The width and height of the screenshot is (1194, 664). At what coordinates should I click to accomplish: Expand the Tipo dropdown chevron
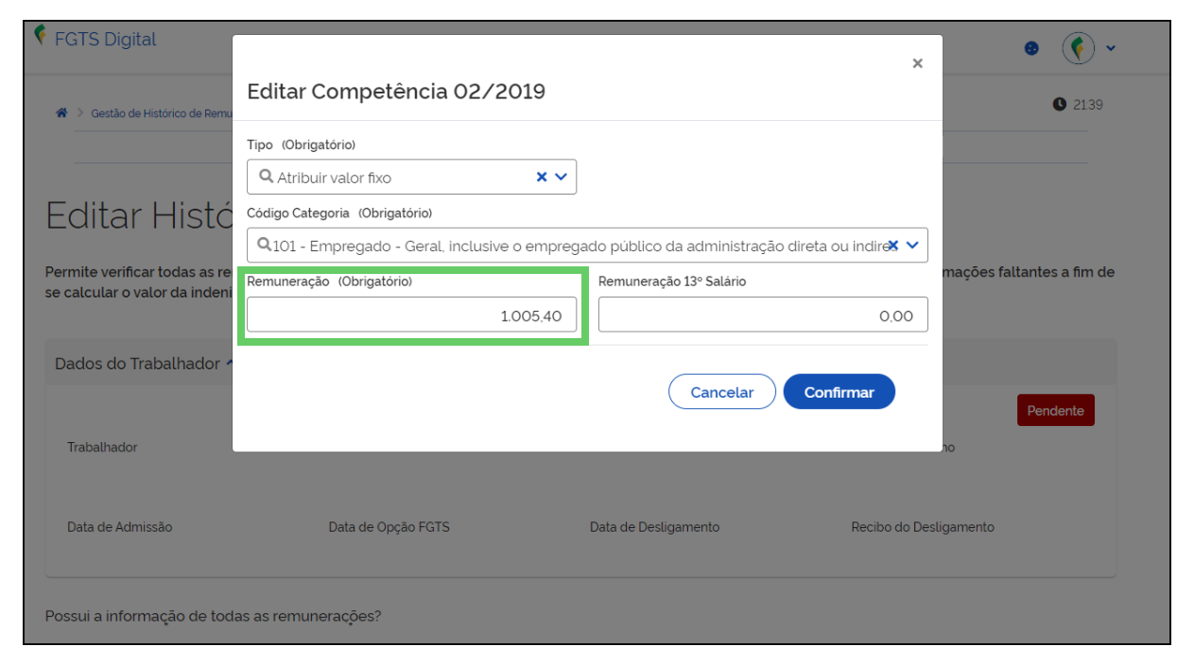click(561, 177)
